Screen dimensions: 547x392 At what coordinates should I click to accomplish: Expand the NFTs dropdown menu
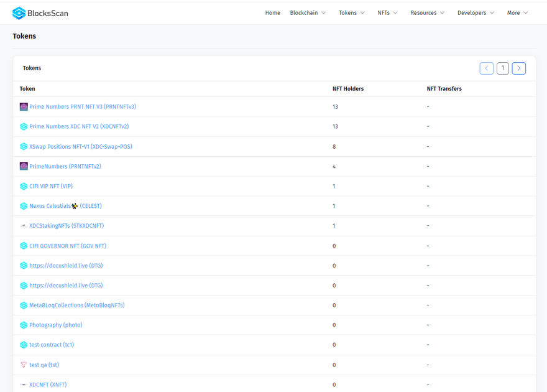point(387,13)
